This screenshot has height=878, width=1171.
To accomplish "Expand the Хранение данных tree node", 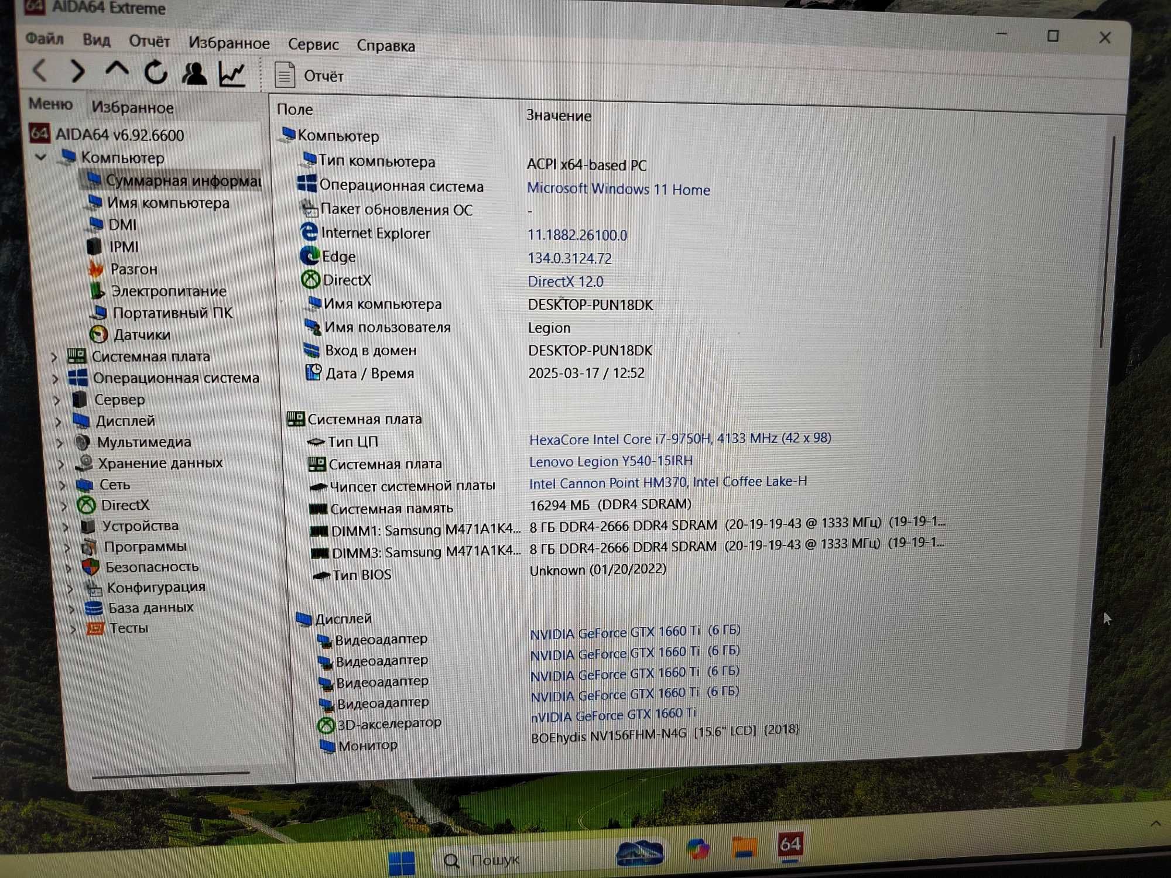I will [61, 464].
